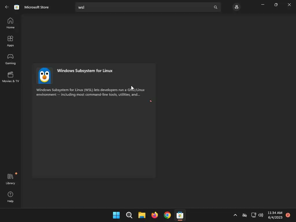The width and height of the screenshot is (296, 222).
Task: Open the Apps section in sidebar
Action: 10,41
